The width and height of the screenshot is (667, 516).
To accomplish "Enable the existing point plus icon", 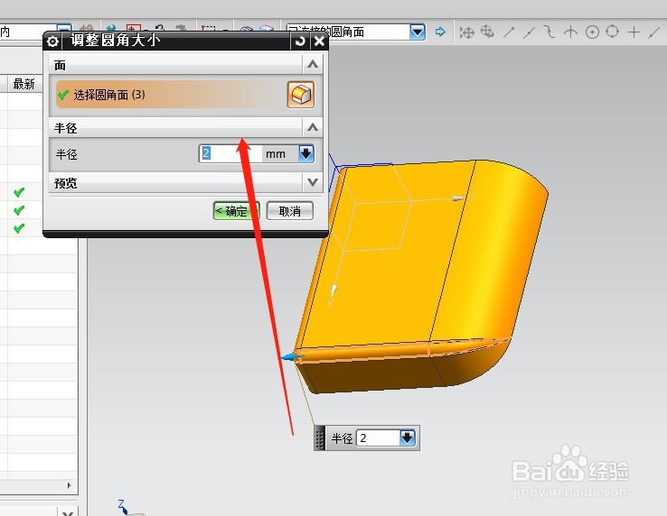I will tap(634, 32).
